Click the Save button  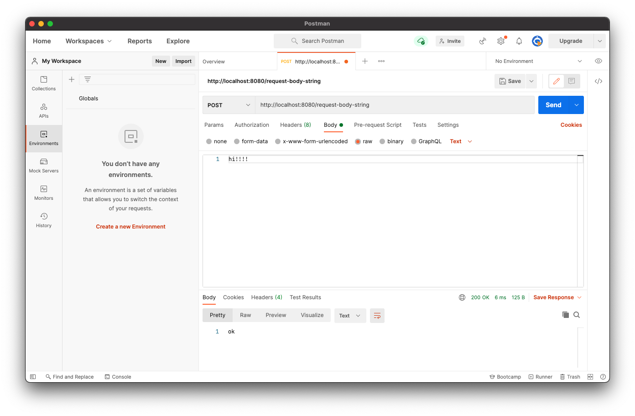[x=510, y=81]
